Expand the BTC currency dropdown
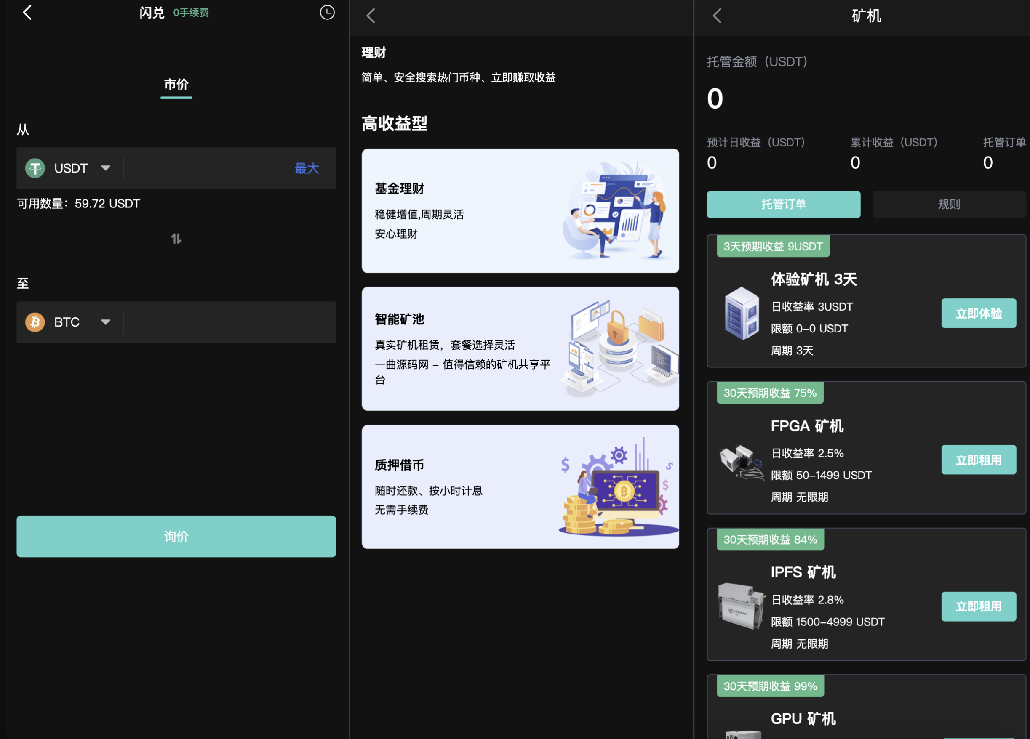This screenshot has width=1030, height=739. pos(105,322)
